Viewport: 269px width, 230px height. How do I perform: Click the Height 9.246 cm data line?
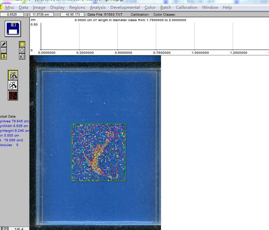[x=15, y=130]
